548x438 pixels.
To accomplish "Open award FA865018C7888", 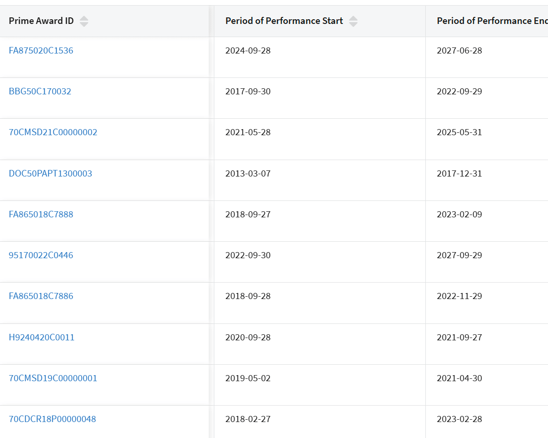I will [41, 215].
